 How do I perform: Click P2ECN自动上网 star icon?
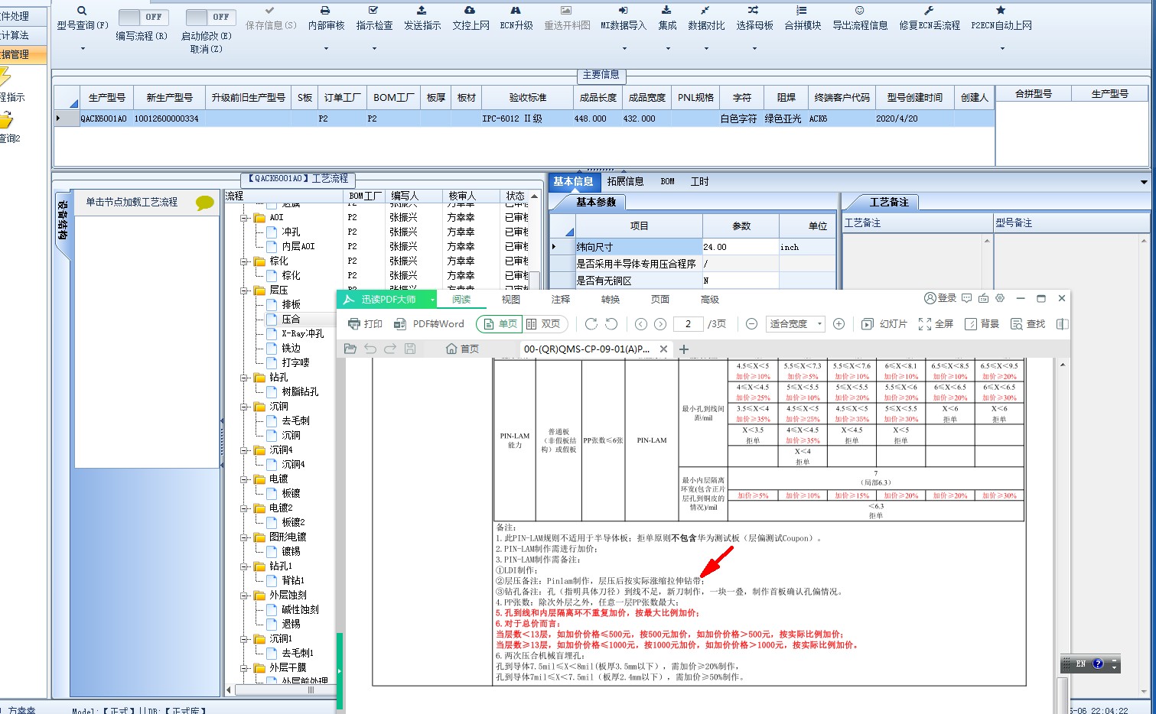1001,11
